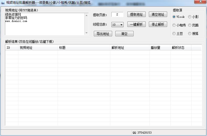Viewport: 207px width, 136px height.
Task: Stop parsing with 停止解析 button
Action: (x=158, y=24)
